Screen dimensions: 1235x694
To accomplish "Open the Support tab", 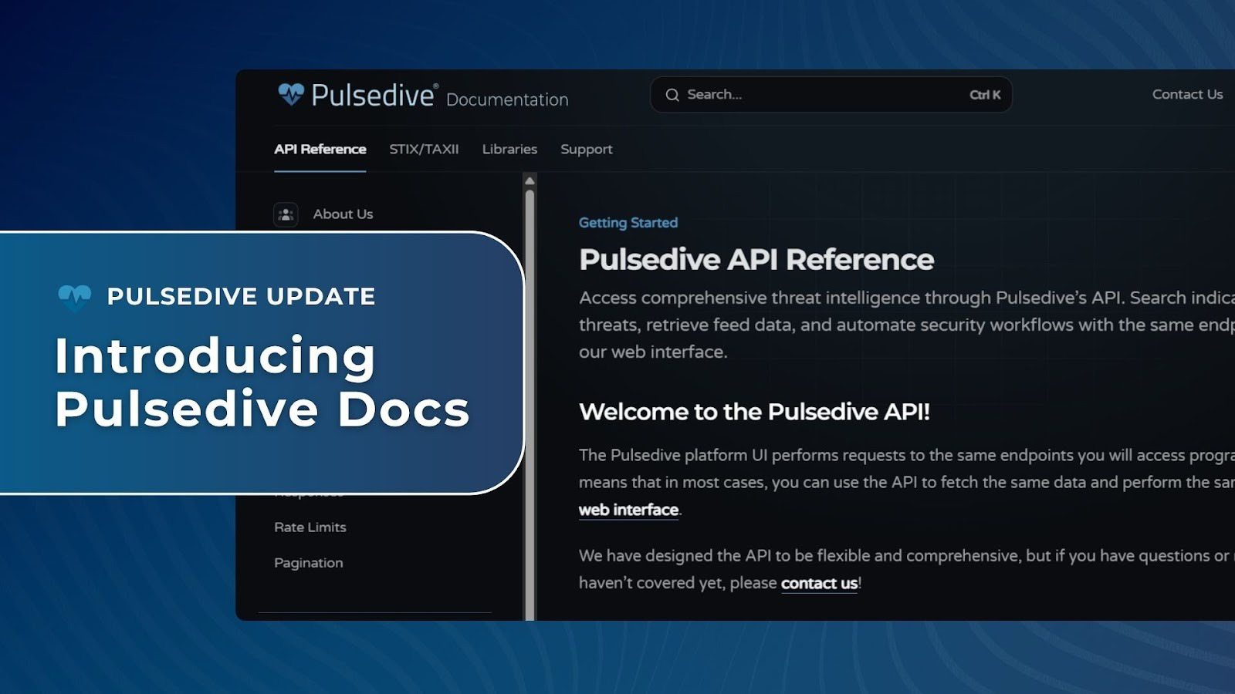I will [586, 149].
